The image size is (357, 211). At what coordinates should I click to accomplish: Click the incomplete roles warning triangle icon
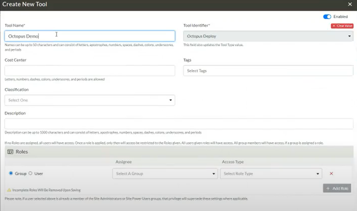9,190
